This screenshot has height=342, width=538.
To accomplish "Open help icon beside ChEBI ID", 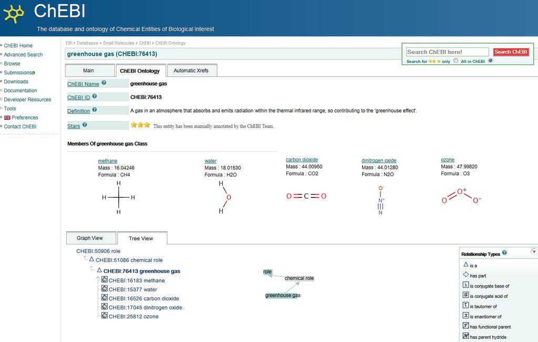I will (x=95, y=97).
